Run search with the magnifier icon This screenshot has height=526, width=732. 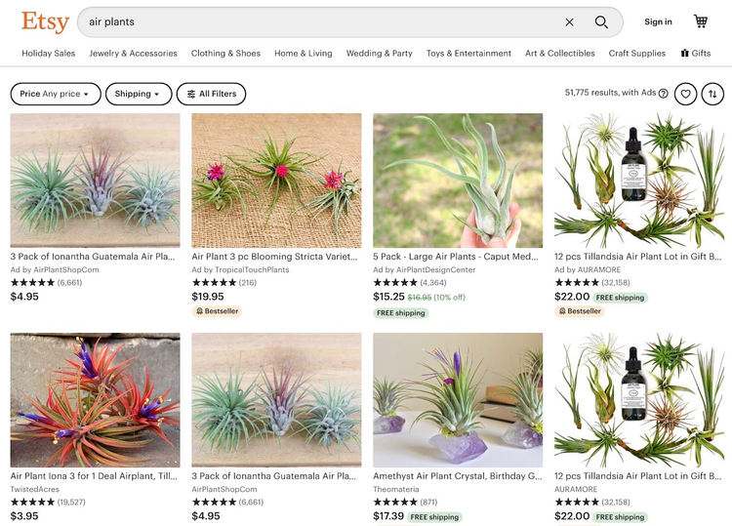tap(601, 21)
